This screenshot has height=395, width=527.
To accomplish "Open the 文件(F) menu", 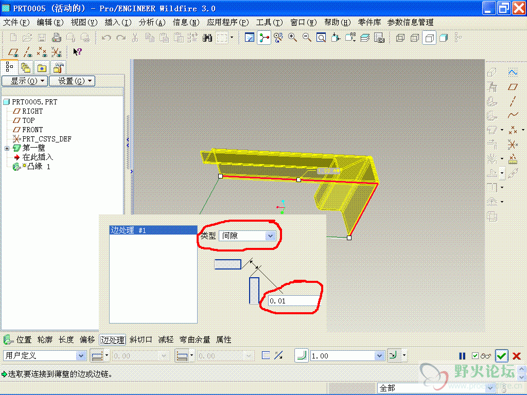I will (x=16, y=23).
